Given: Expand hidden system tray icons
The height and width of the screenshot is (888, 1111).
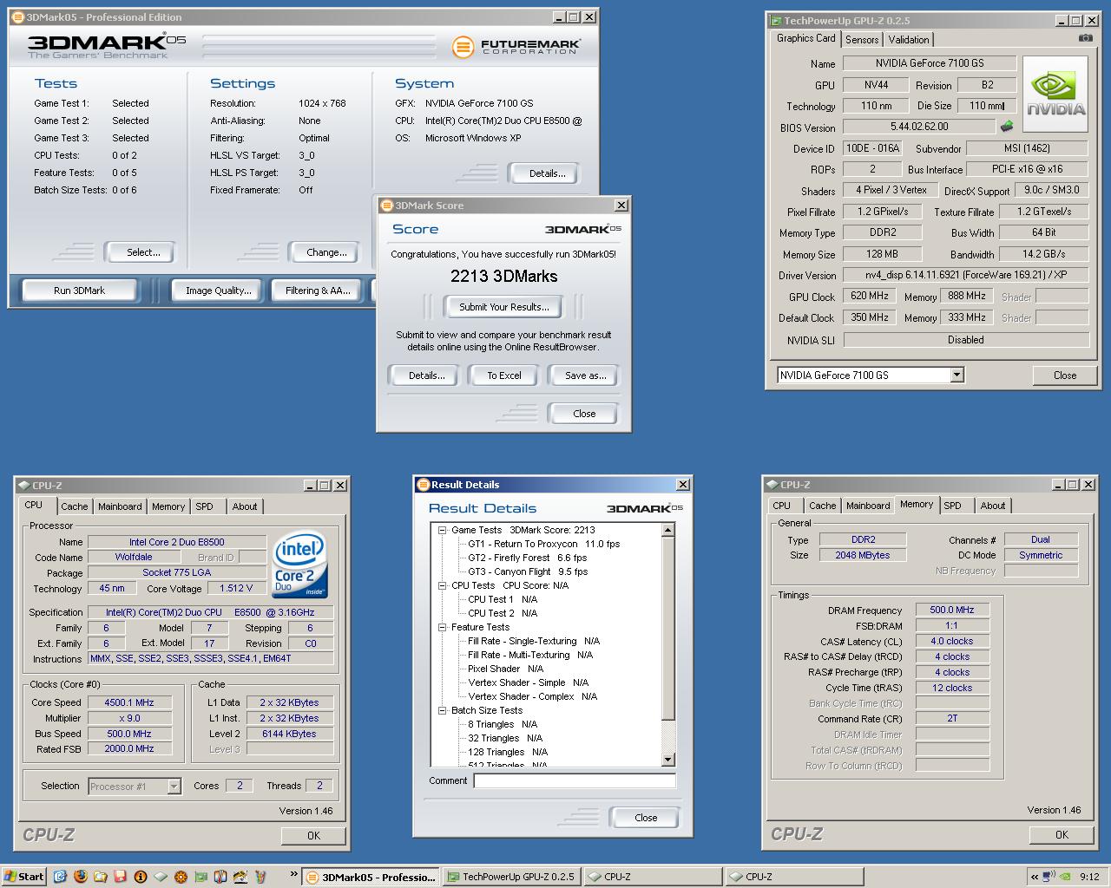Looking at the screenshot, I should pos(1034,877).
